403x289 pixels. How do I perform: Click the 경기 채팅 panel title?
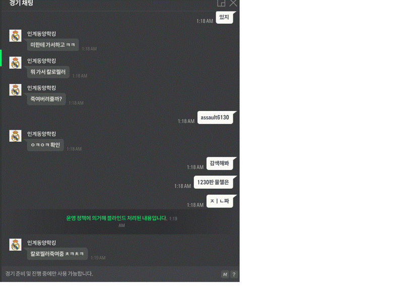point(21,3)
